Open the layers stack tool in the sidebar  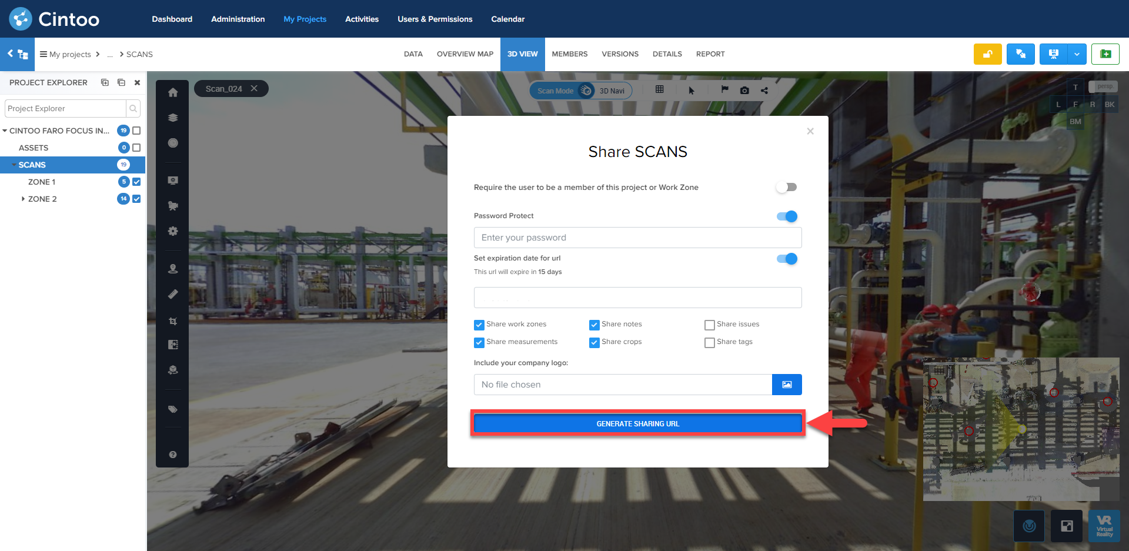click(173, 118)
